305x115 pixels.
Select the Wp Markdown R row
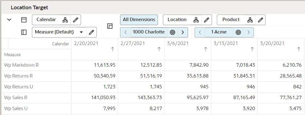(37, 65)
